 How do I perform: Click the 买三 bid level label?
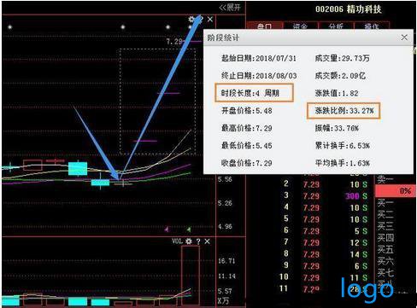point(385,226)
